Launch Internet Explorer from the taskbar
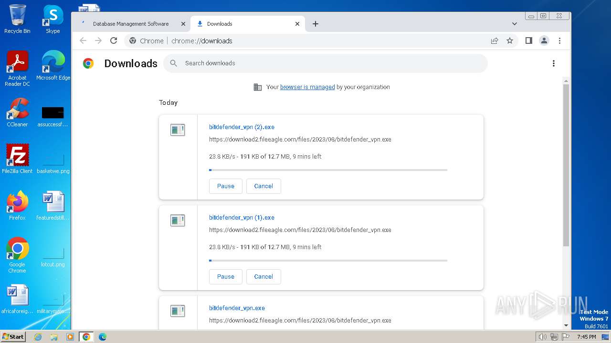Viewport: 611px width, 343px height. [38, 337]
